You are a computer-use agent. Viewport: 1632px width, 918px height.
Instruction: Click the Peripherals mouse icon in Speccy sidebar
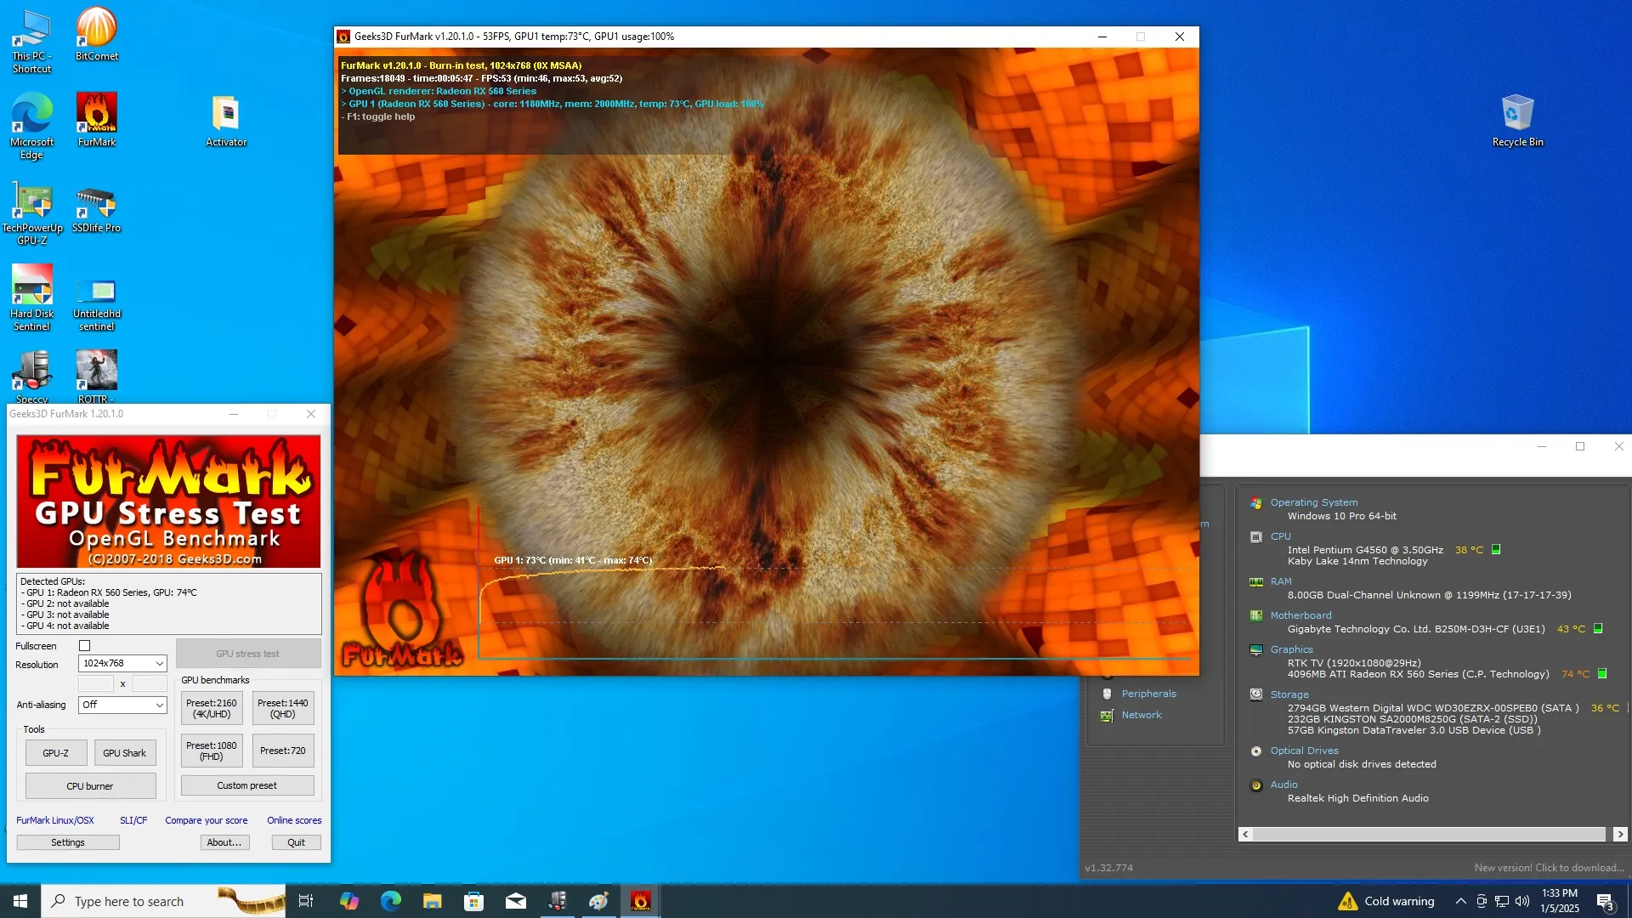point(1107,694)
